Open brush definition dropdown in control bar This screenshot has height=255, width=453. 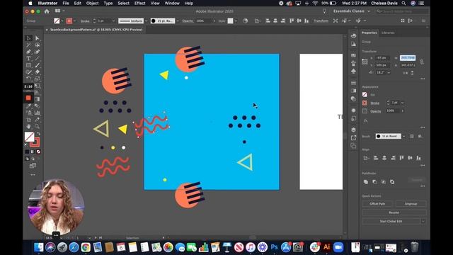coord(178,21)
